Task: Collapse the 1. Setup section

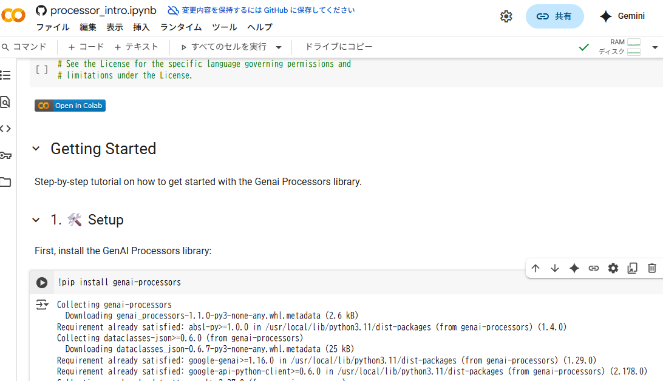Action: coord(36,220)
